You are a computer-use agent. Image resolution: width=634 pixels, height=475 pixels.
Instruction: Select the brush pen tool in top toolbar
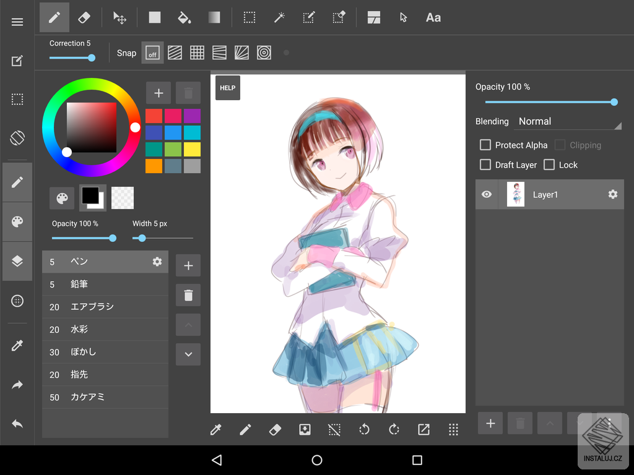pyautogui.click(x=54, y=17)
